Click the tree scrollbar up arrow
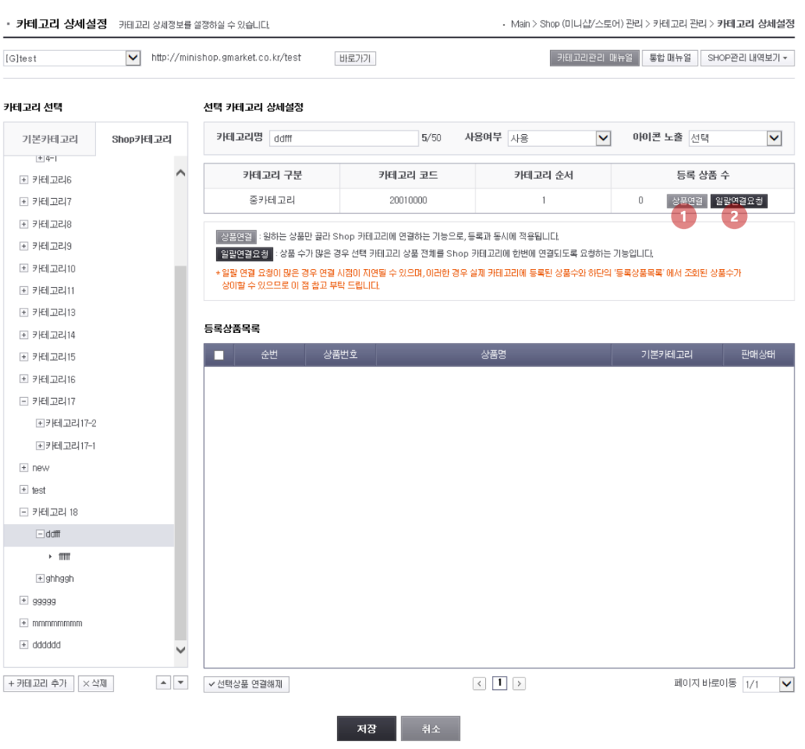The width and height of the screenshot is (805, 749). click(180, 173)
